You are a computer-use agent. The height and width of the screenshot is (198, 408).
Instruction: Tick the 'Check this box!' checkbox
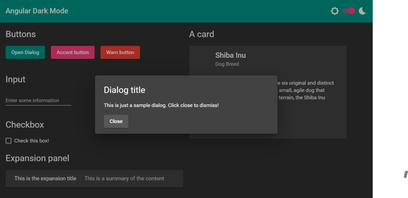pyautogui.click(x=8, y=141)
